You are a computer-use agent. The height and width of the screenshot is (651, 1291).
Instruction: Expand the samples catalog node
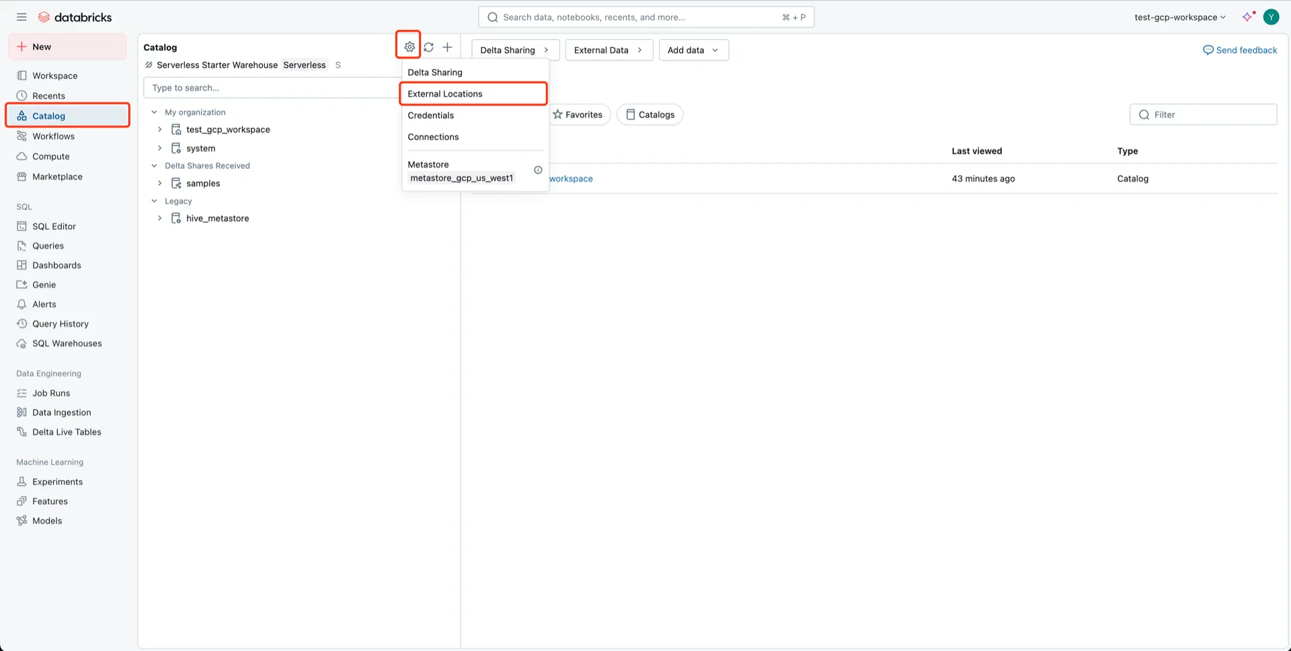[x=159, y=184]
